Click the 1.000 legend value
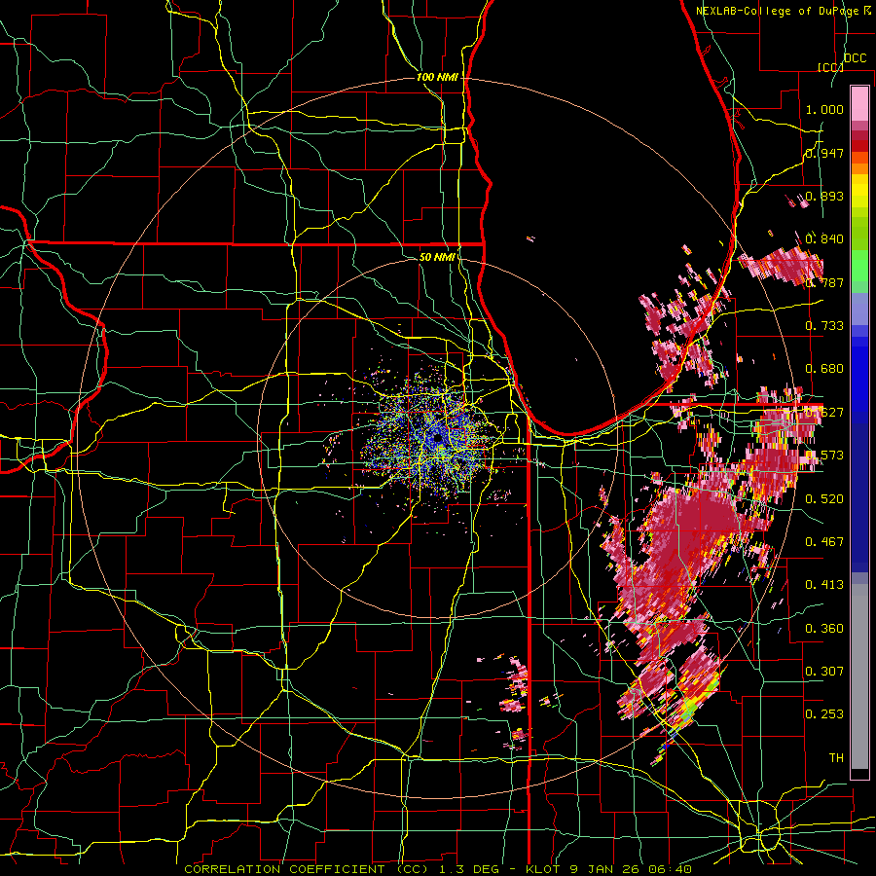This screenshot has width=876, height=876. tap(824, 109)
